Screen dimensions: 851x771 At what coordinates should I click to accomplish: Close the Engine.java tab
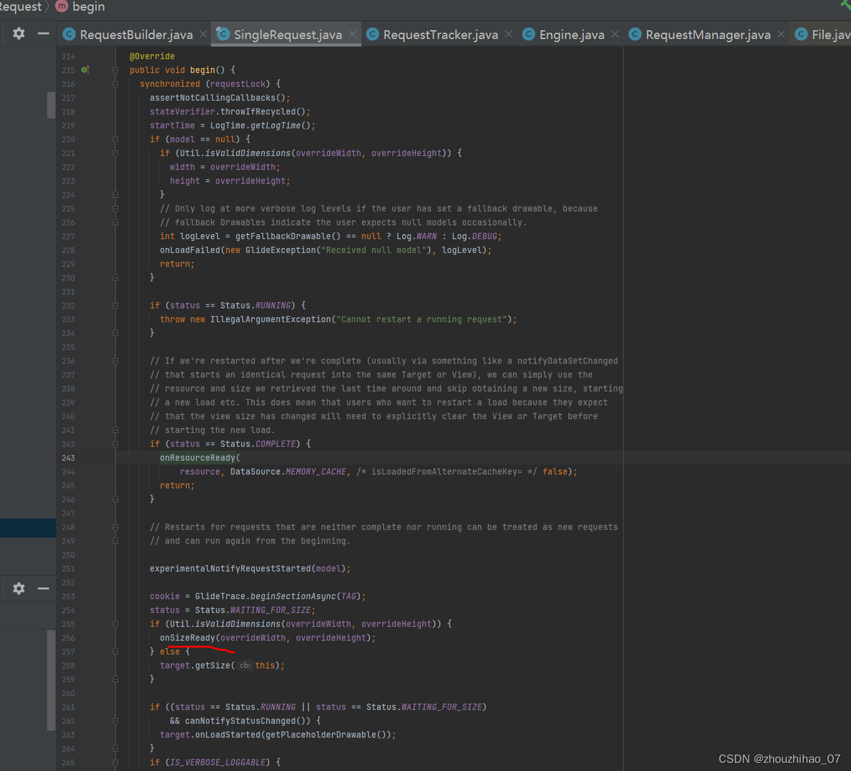tap(615, 34)
